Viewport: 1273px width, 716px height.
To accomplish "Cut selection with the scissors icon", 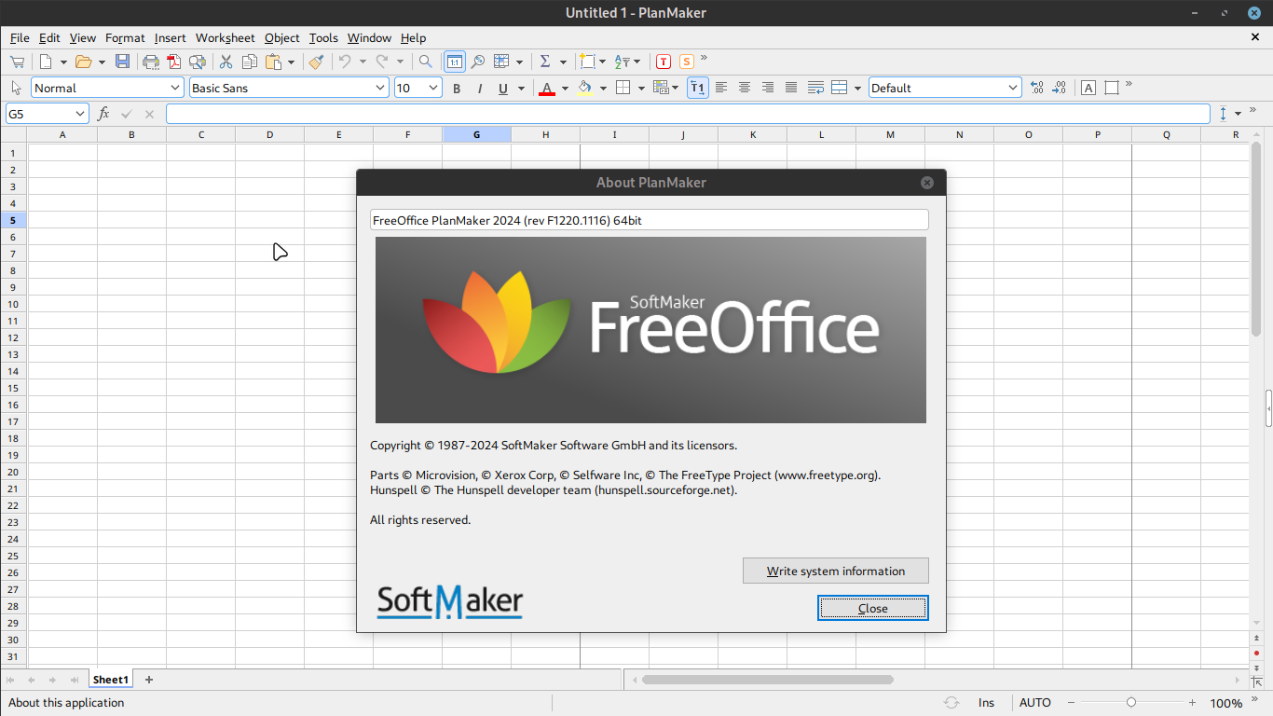I will click(x=226, y=62).
